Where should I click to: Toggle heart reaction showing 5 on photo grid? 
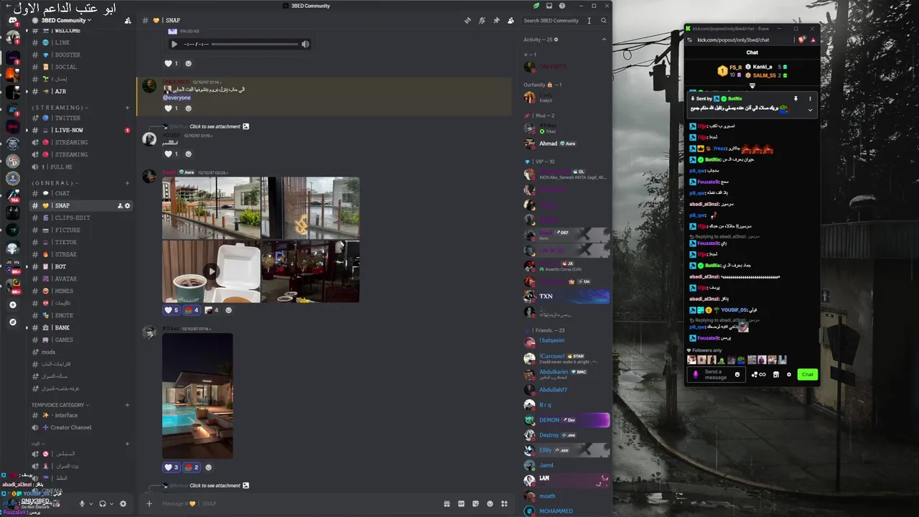coord(171,310)
